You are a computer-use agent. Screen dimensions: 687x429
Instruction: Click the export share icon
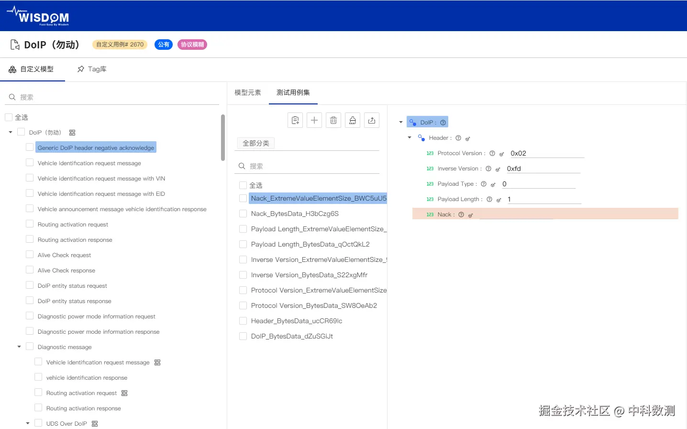372,120
